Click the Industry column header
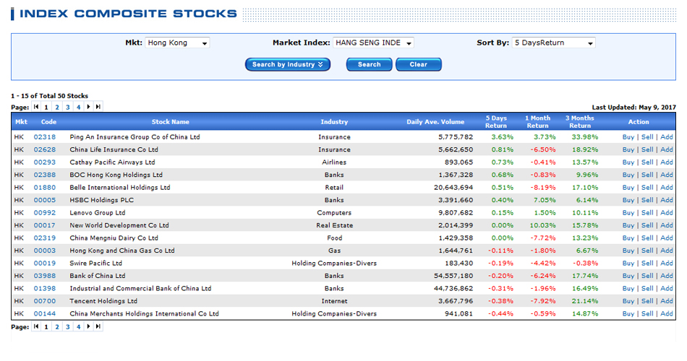Screen dimensions: 687x361 point(334,122)
